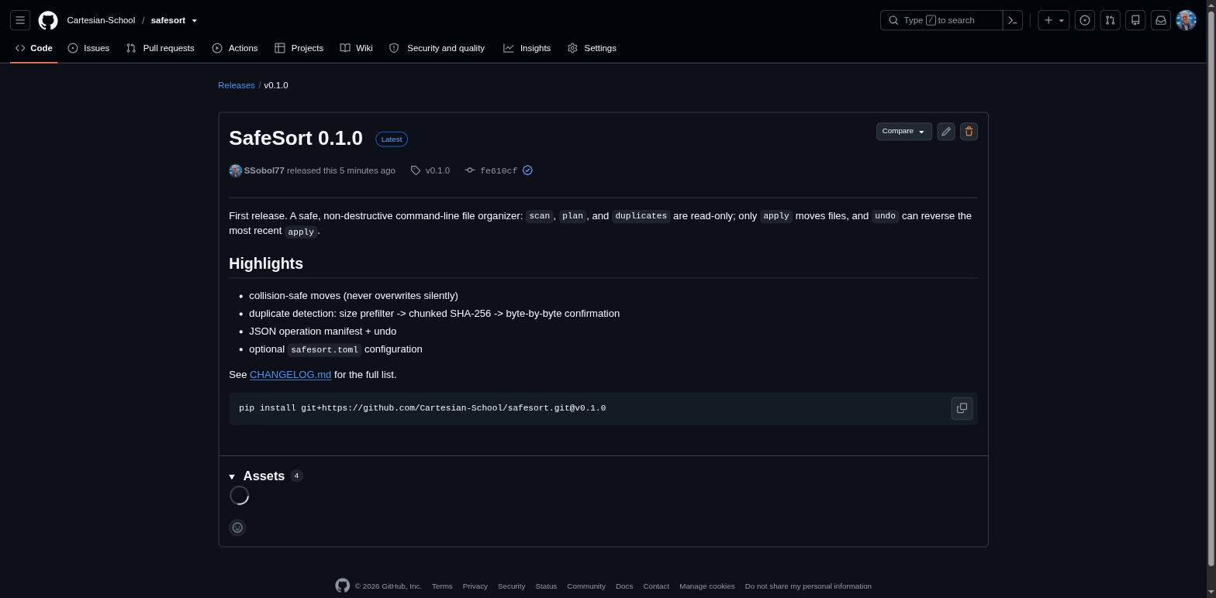Click the footer GitHub logo
Screen dimensions: 1216x598
click(343, 586)
